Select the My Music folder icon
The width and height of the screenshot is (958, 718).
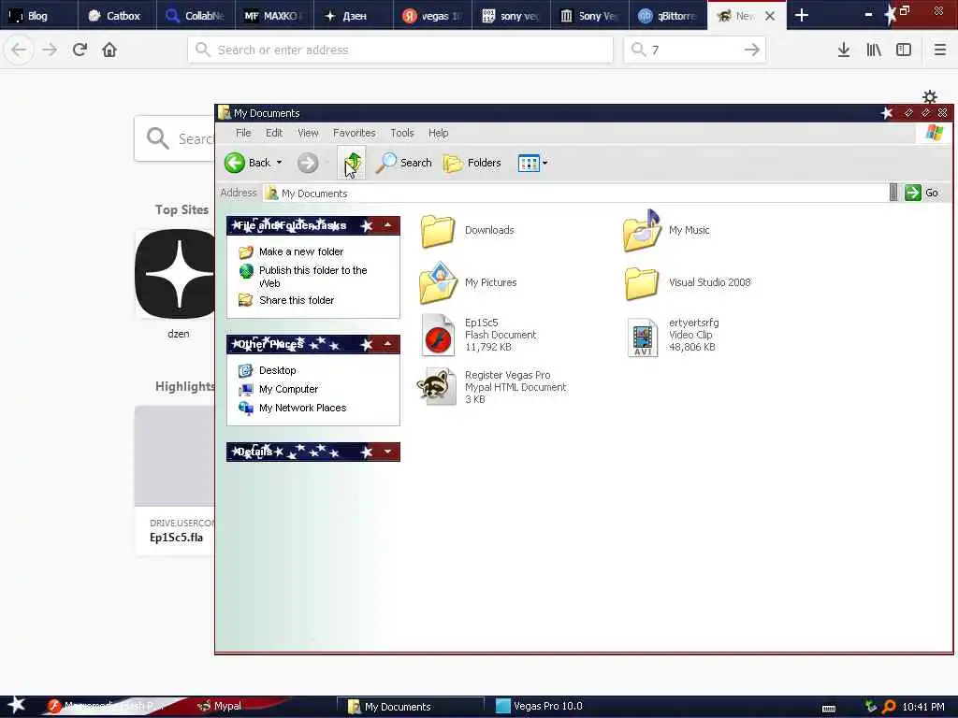click(642, 231)
